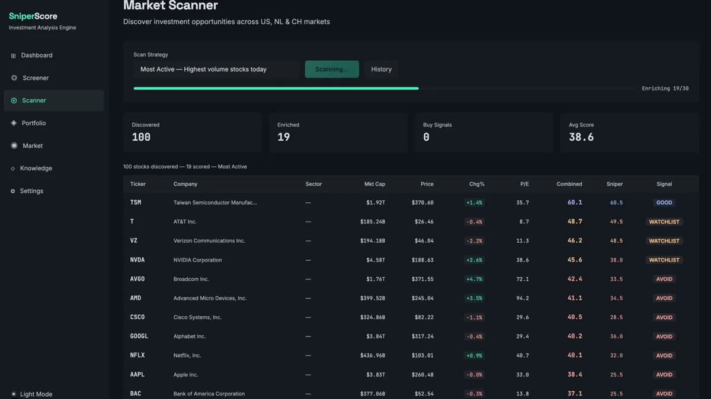The width and height of the screenshot is (711, 399).
Task: Click the Dashboard grid icon in sidebar
Action: tap(14, 56)
